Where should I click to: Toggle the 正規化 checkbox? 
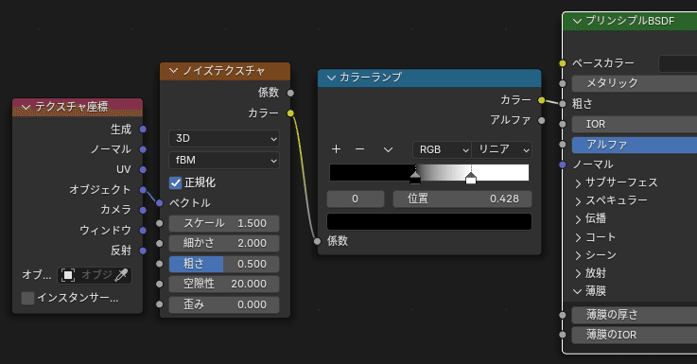click(176, 182)
